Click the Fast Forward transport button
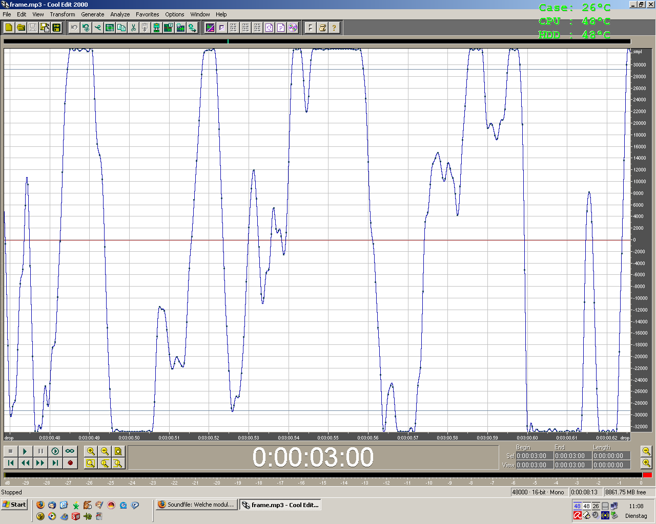This screenshot has width=656, height=524. point(40,463)
